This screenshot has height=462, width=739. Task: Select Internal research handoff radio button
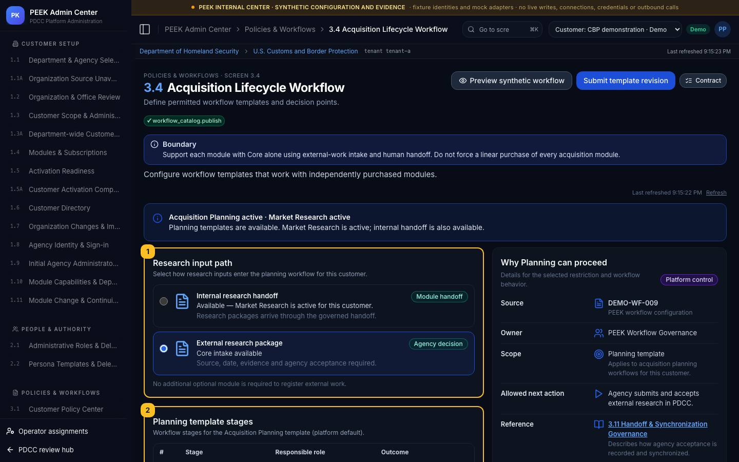pyautogui.click(x=164, y=301)
